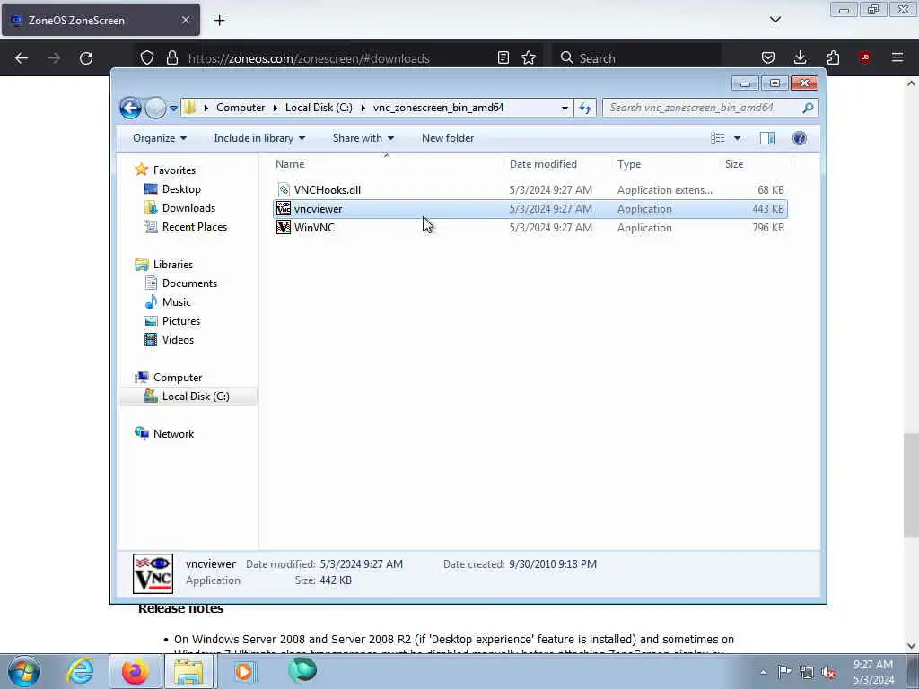
Task: Click the Explorer back arrow button
Action: (x=130, y=108)
